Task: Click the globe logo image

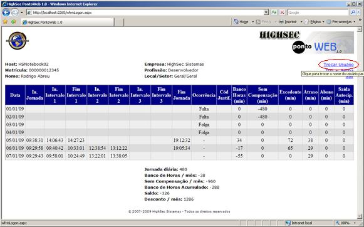Action: click(x=18, y=41)
